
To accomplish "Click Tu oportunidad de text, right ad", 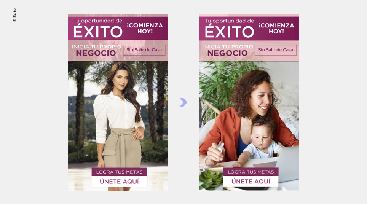I will [229, 21].
